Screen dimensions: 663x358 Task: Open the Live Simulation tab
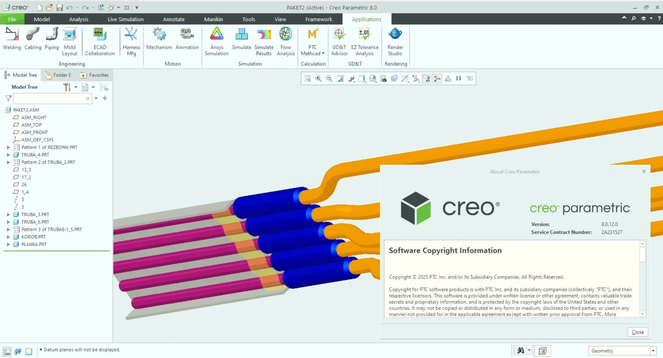(125, 19)
